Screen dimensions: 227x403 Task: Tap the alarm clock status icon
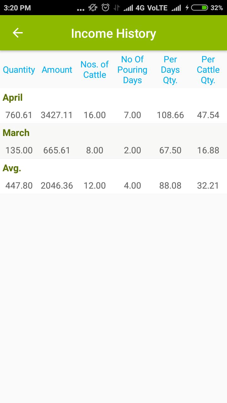(x=105, y=8)
